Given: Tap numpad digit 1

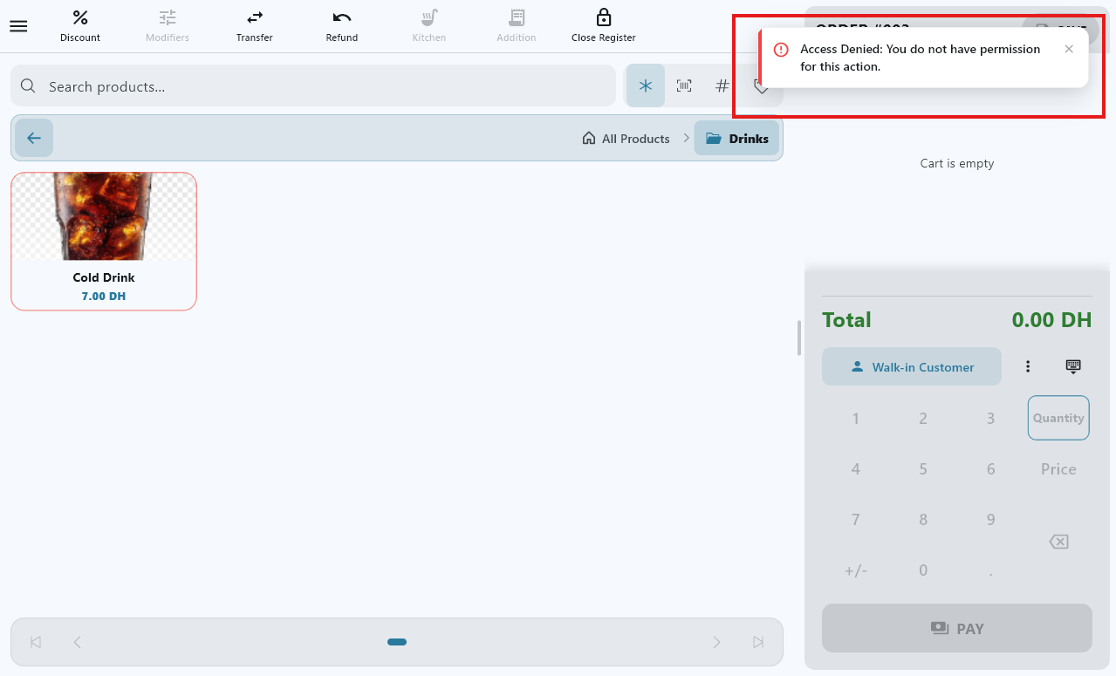Looking at the screenshot, I should pos(855,419).
